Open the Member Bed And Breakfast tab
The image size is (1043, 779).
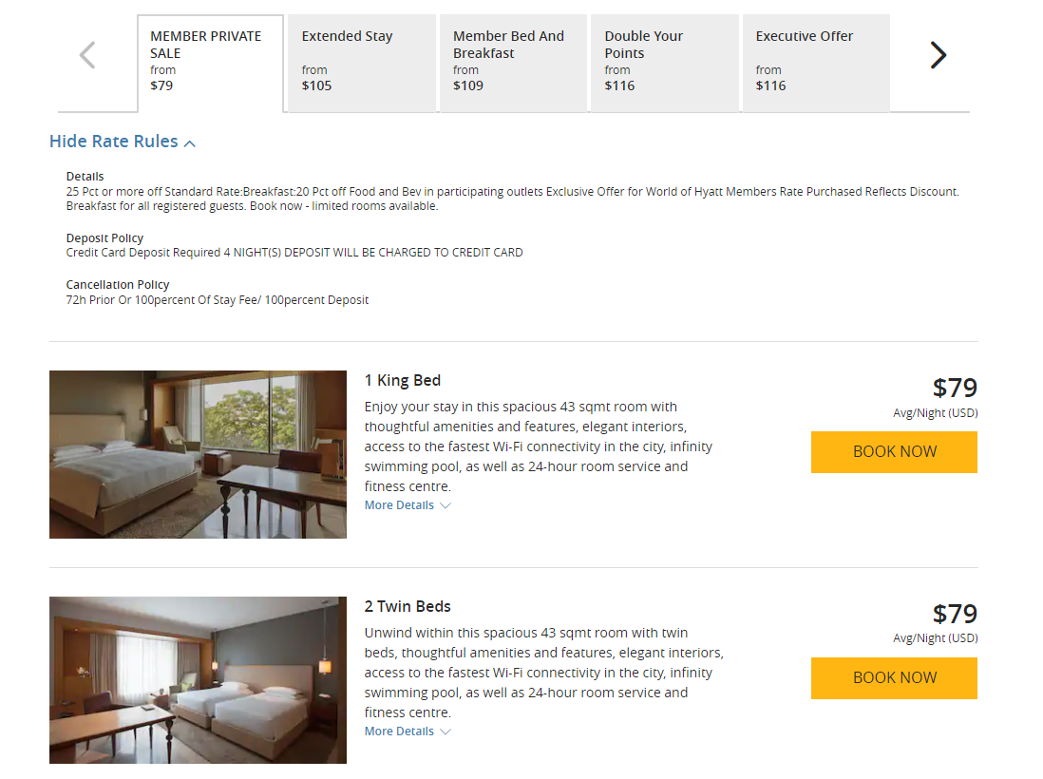pos(513,62)
